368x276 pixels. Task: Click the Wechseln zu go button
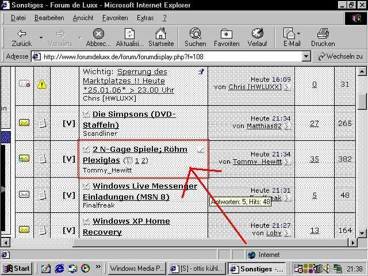340,56
